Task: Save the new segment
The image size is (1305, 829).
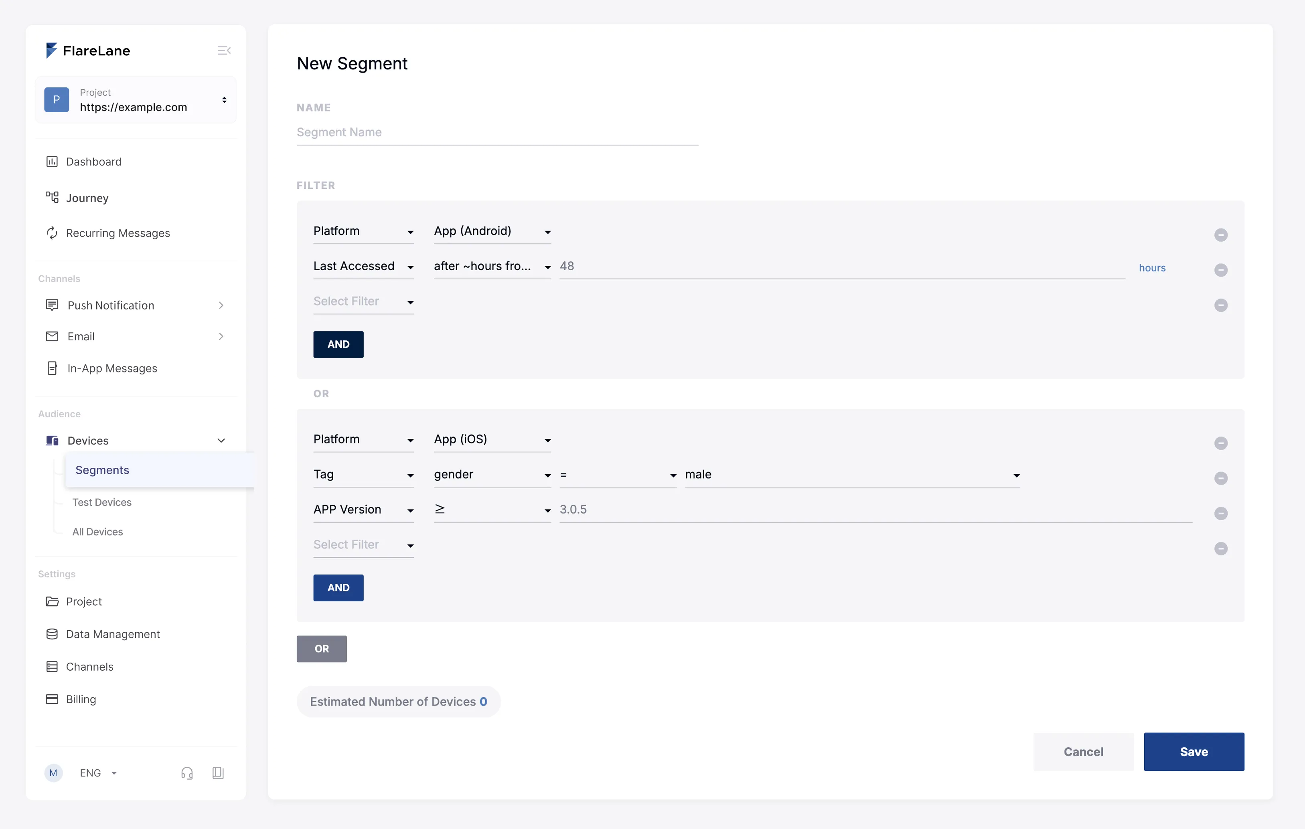Action: [1194, 752]
